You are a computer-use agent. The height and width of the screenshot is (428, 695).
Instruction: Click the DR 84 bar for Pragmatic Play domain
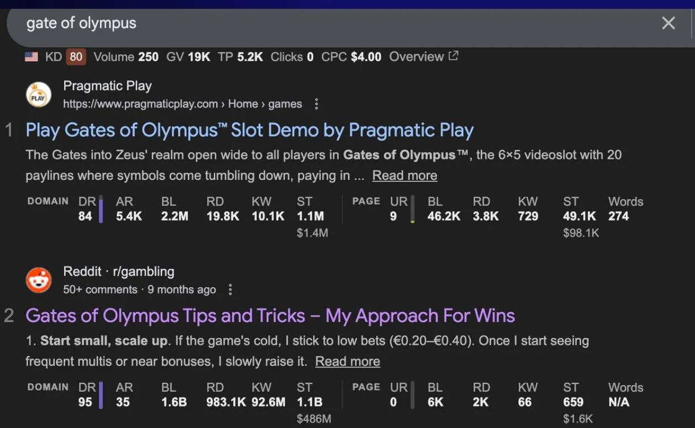(x=101, y=210)
